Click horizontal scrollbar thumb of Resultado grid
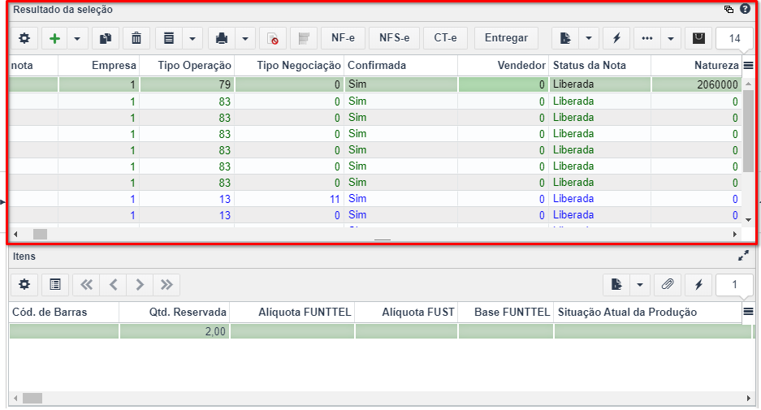 [x=40, y=235]
